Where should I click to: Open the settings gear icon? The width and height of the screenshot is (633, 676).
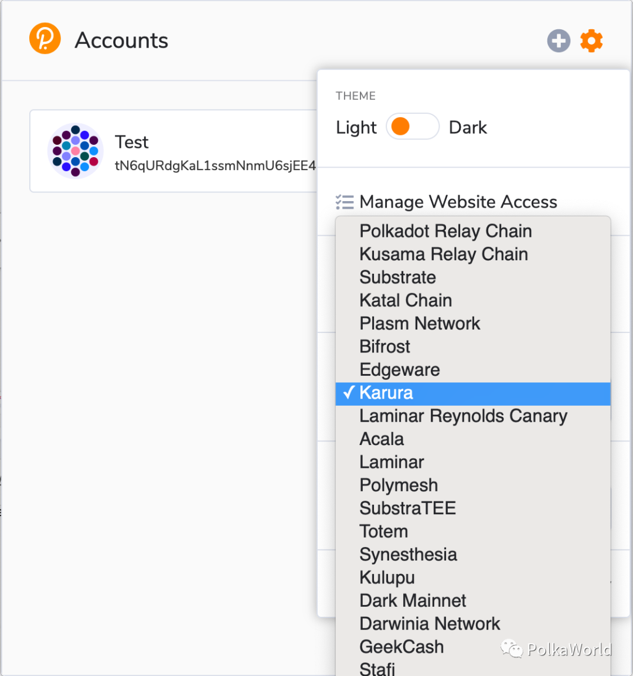pos(591,41)
